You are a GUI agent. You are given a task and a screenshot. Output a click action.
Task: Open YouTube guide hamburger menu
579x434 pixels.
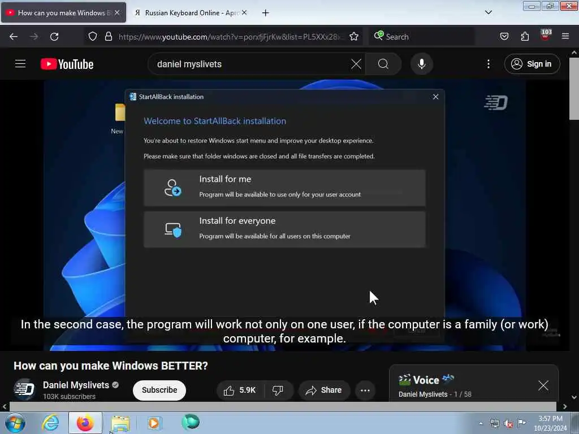(20, 64)
